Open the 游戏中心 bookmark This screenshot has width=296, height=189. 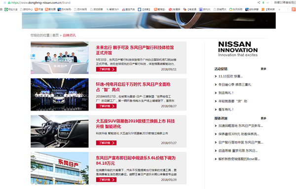pyautogui.click(x=26, y=9)
